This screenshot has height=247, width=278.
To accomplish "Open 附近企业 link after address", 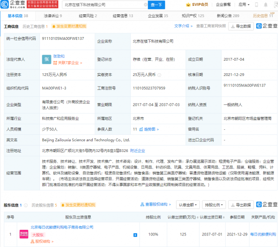I will [138, 151].
